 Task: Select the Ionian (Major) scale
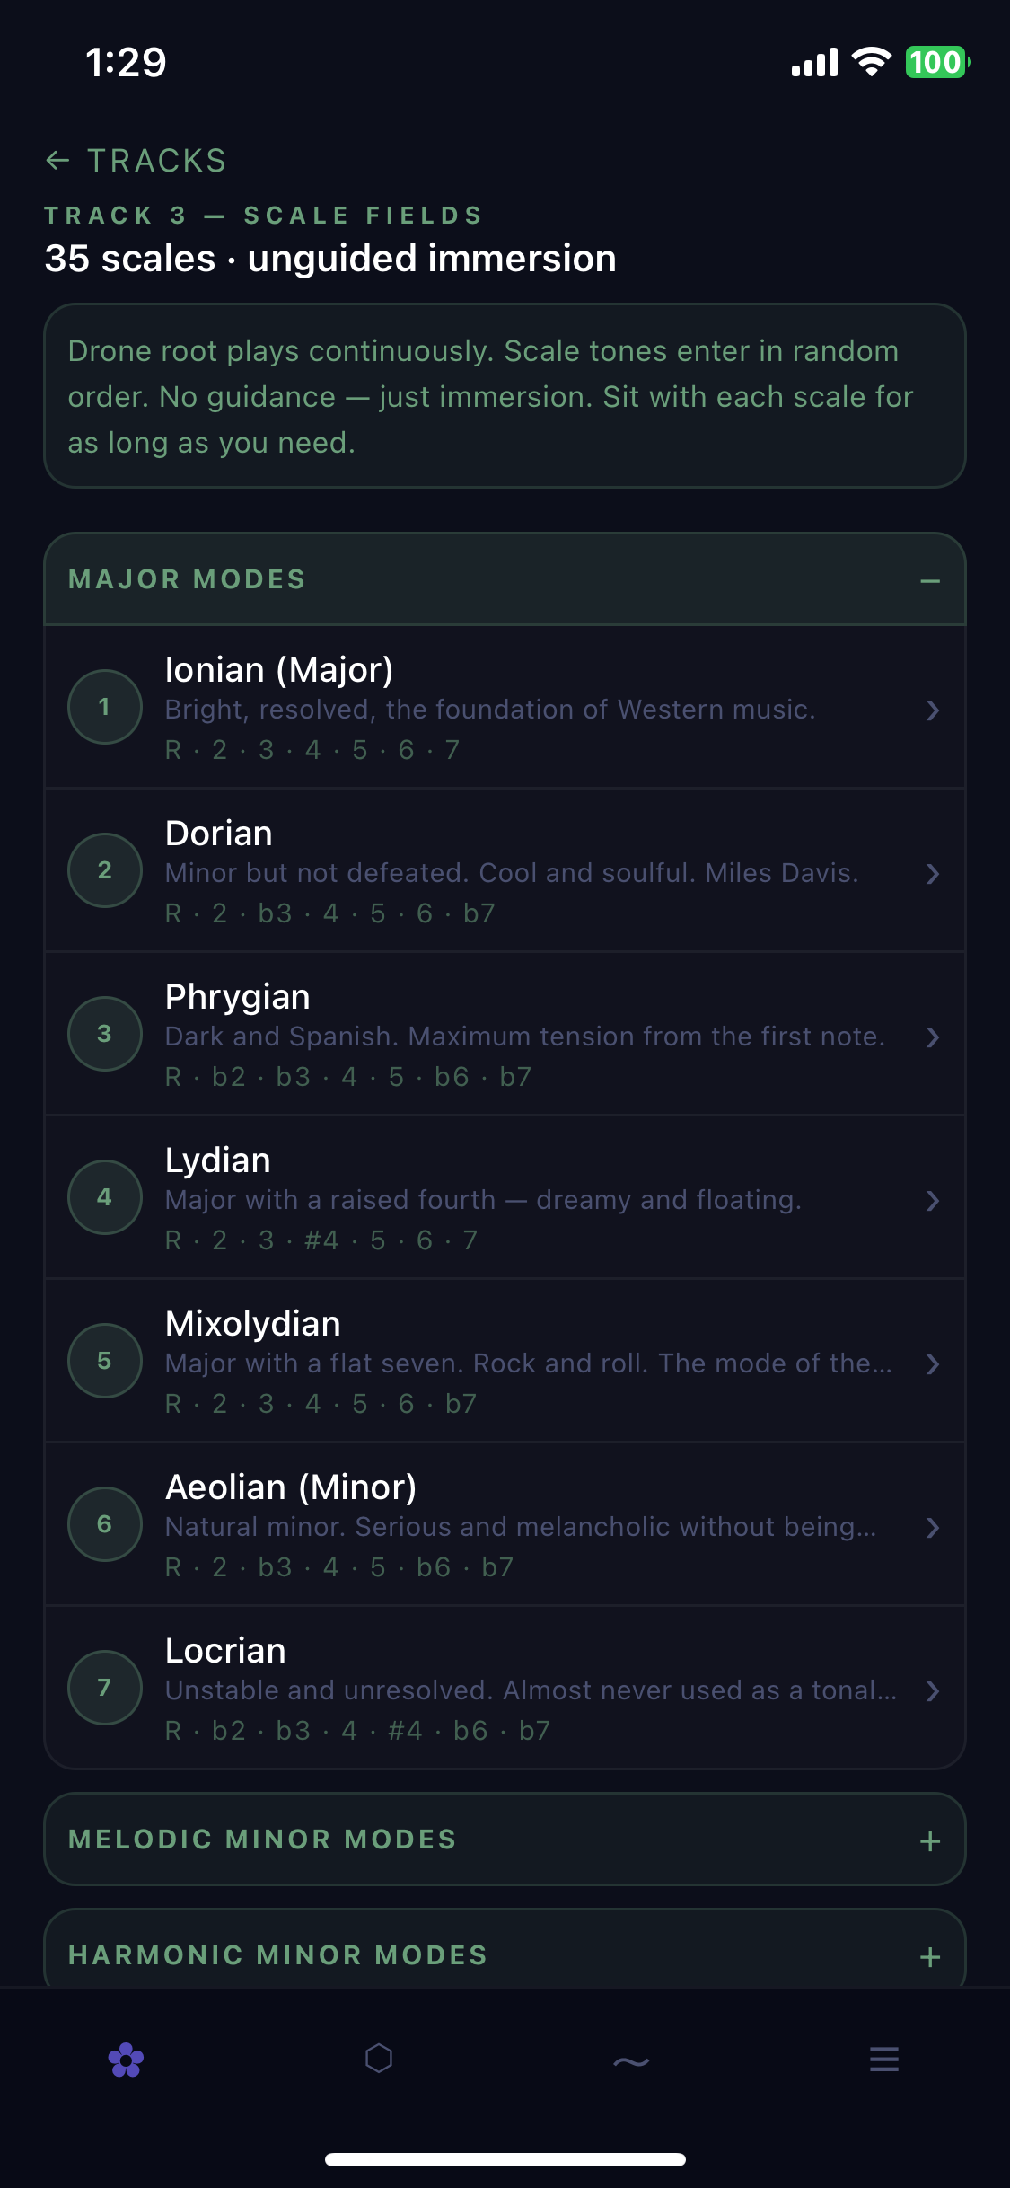279,670
